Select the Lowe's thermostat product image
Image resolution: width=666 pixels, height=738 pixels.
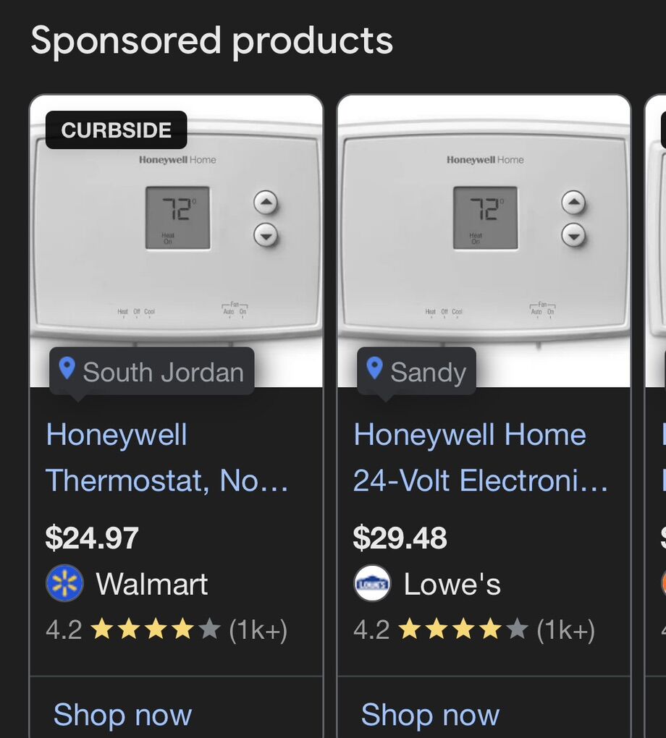484,239
